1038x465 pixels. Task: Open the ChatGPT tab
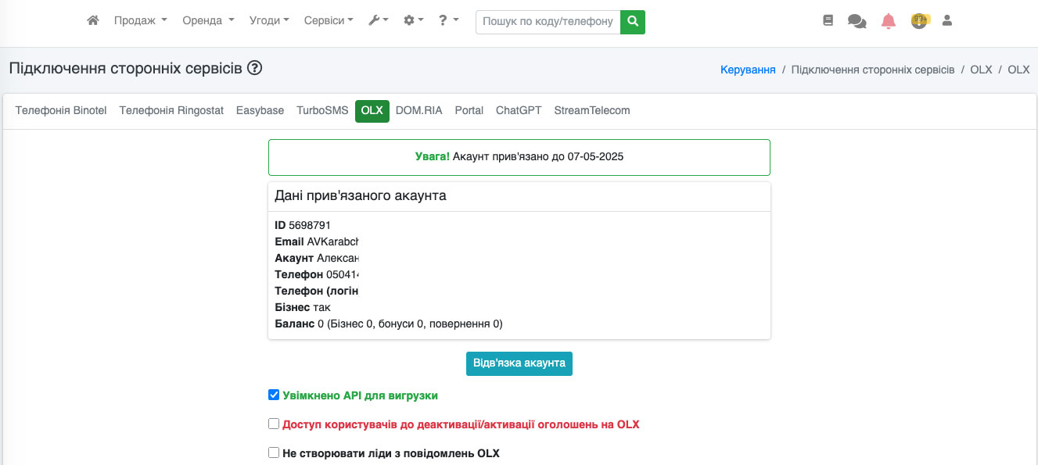point(519,111)
